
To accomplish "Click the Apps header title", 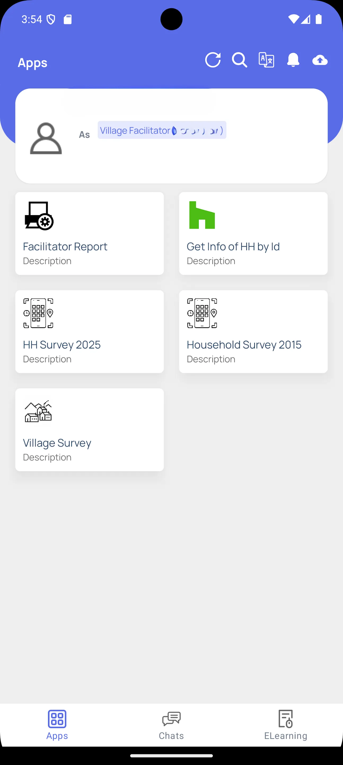I will 33,63.
